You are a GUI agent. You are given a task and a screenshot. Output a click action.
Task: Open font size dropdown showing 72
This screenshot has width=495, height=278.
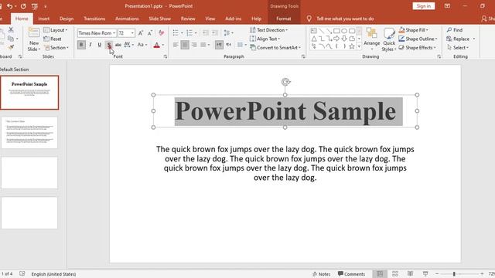pyautogui.click(x=132, y=33)
